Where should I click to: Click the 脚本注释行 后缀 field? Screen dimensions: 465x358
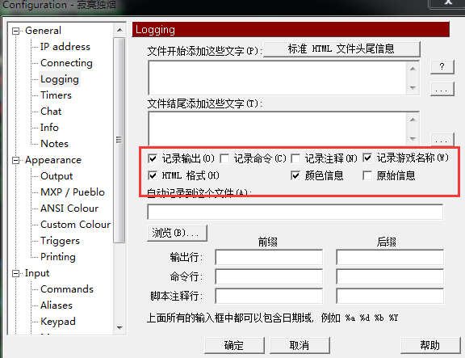point(390,296)
